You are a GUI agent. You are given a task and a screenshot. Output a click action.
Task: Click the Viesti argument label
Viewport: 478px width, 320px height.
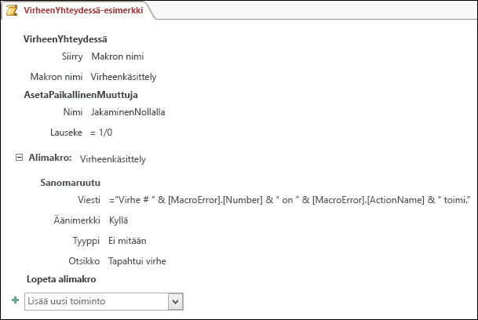point(89,200)
